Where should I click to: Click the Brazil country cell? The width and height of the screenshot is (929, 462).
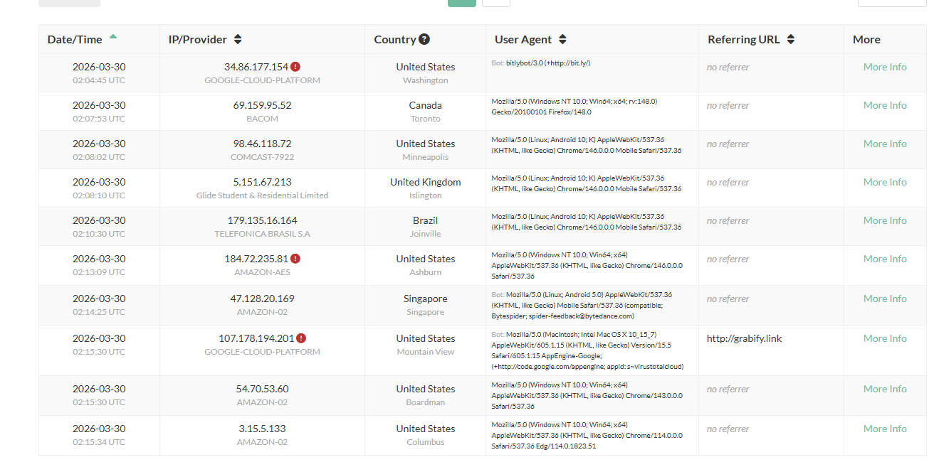tap(425, 220)
